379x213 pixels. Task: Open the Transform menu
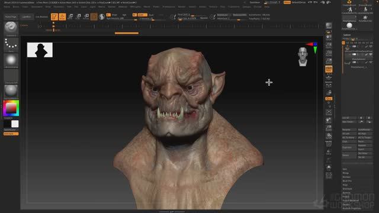pos(234,7)
